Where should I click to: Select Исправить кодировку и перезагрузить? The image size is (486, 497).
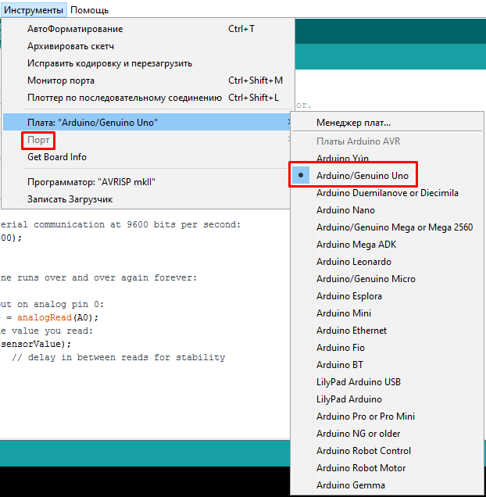click(148, 63)
